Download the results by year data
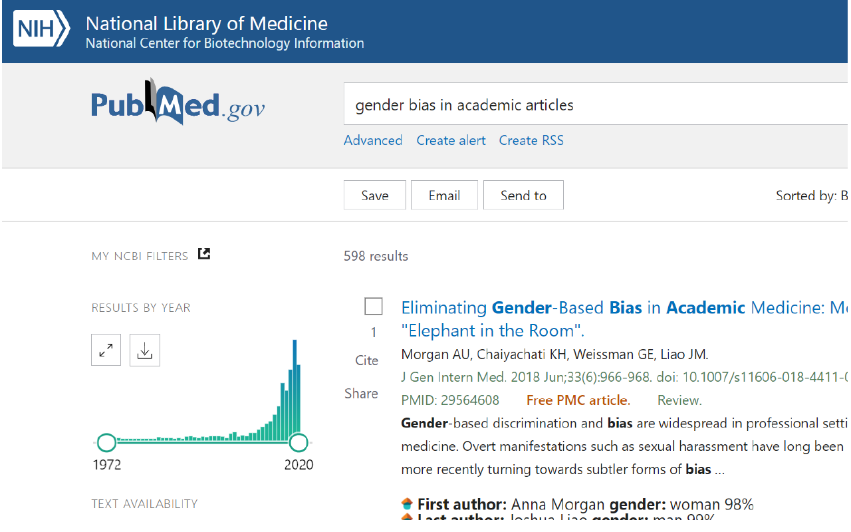This screenshot has height=532, width=851. (x=145, y=350)
